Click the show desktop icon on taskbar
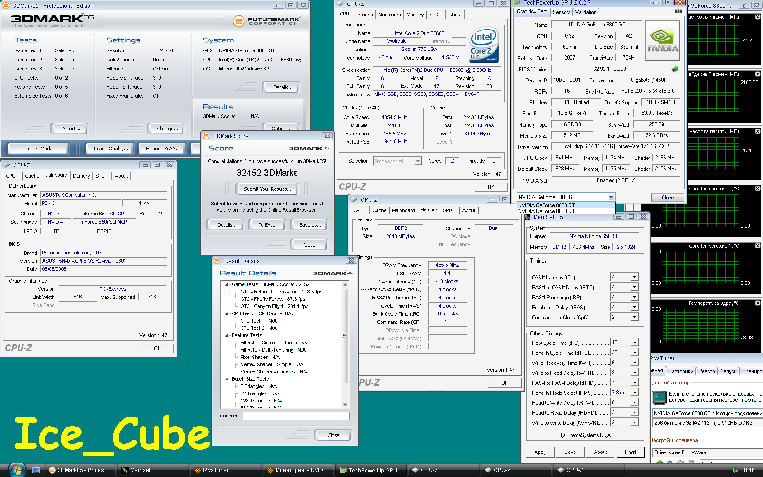763x477 pixels. coord(36,470)
